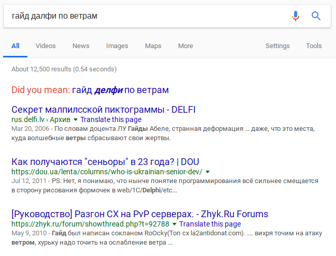Open the Settings menu
The width and height of the screenshot is (336, 256).
(277, 46)
